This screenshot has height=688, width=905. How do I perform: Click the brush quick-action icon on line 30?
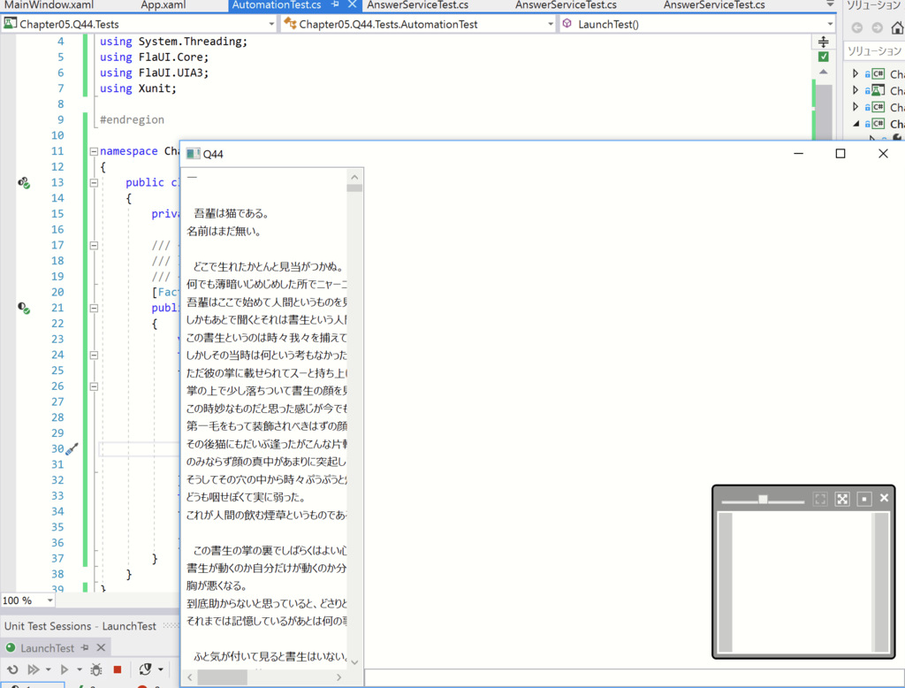(72, 449)
